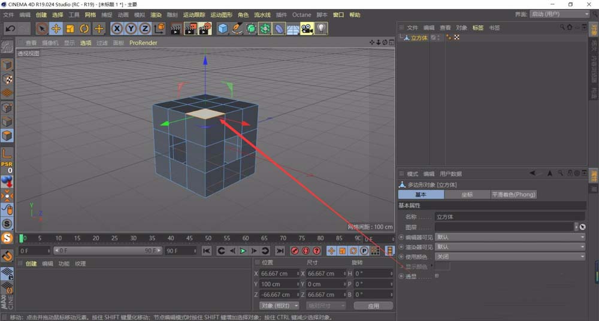
Task: Open Render Settings gear clapperboard
Action: (x=205, y=29)
